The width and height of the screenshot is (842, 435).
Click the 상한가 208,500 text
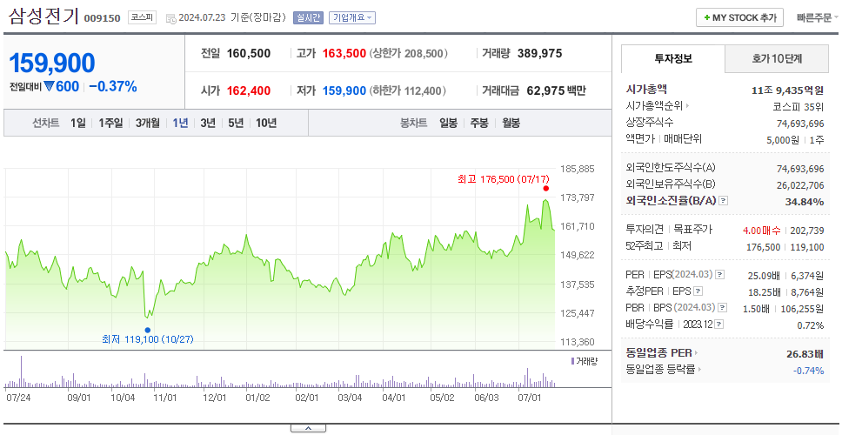[x=409, y=54]
